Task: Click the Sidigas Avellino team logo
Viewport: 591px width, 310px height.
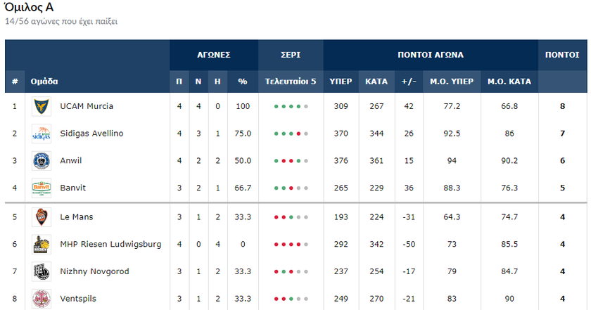Action: click(x=42, y=134)
